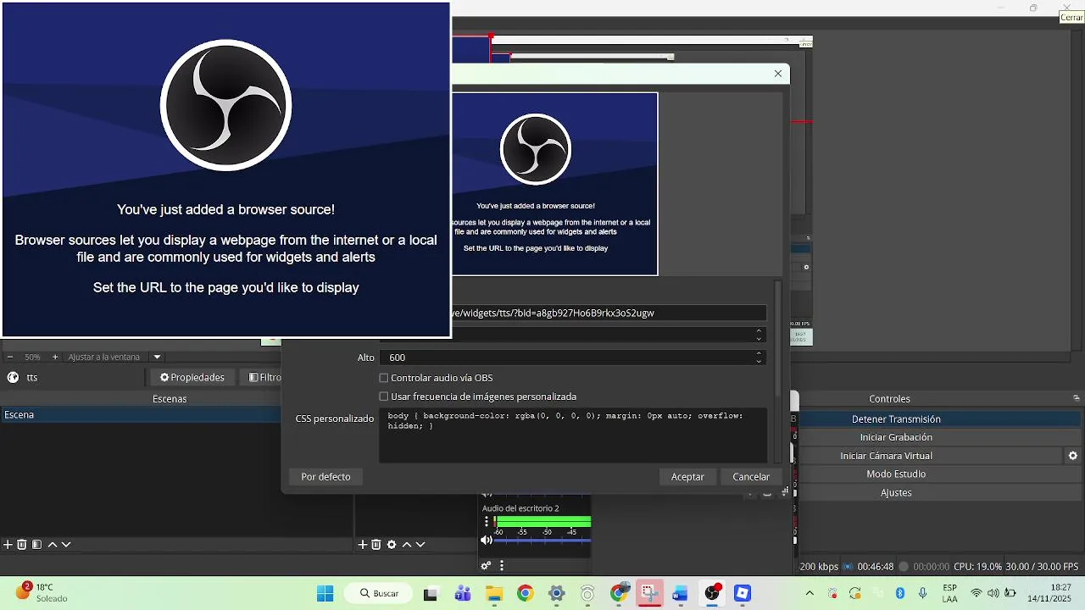The height and width of the screenshot is (610, 1085).
Task: Click the URL input field
Action: click(x=608, y=313)
